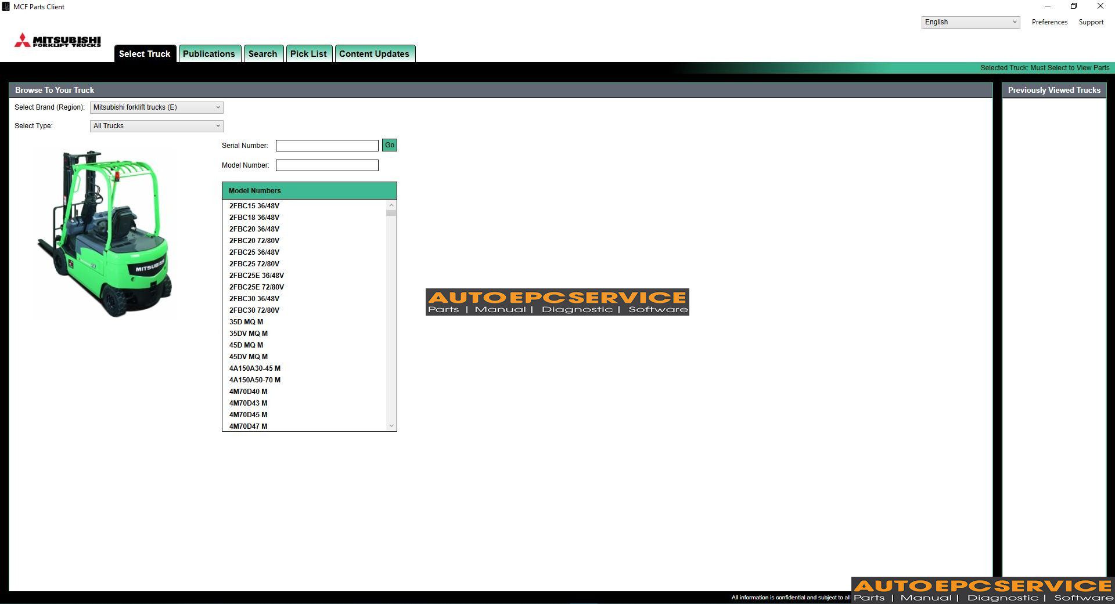Select model 2FBC20 36/48V
This screenshot has width=1115, height=604.
tap(304, 229)
